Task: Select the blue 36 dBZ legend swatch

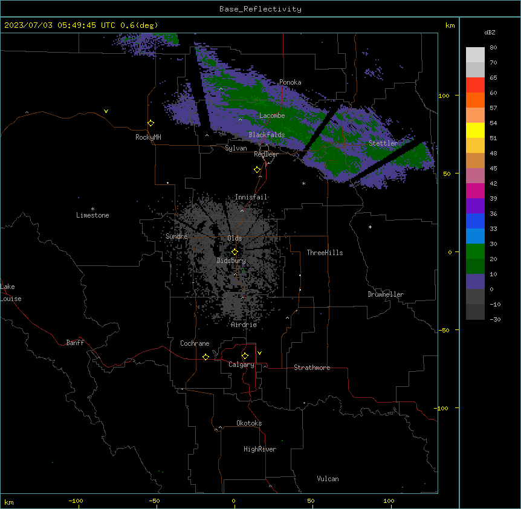Action: [x=475, y=221]
